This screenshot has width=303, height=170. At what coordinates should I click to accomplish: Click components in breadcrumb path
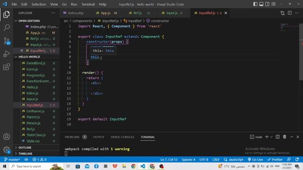tap(82, 21)
